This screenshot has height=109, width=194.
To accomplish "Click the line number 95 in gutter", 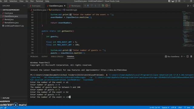I will pos(32,42).
